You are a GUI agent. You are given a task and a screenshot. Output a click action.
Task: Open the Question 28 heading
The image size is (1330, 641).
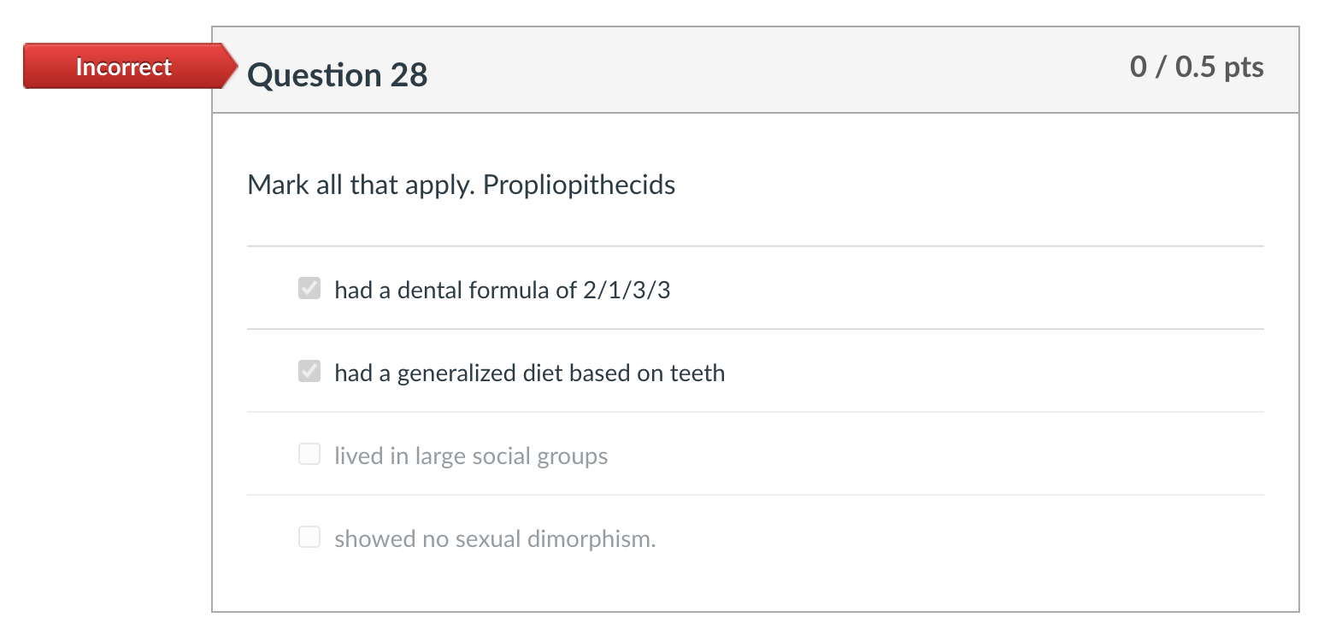tap(338, 75)
